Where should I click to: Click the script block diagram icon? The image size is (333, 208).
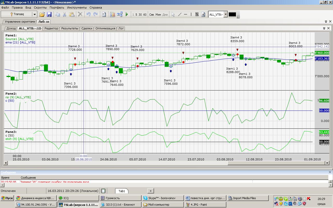[x=120, y=15]
